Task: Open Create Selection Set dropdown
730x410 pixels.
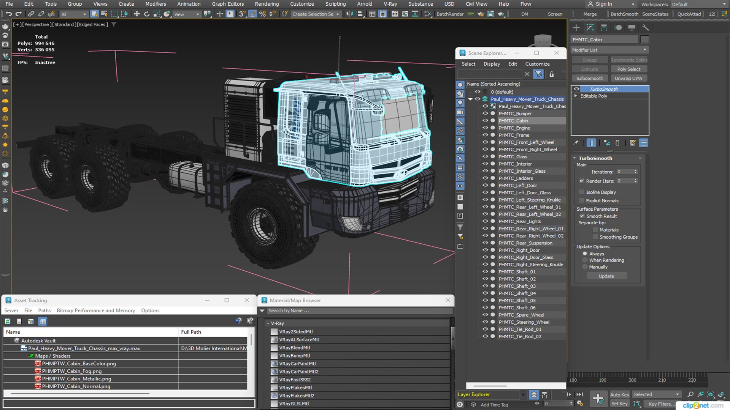Action: [x=316, y=14]
